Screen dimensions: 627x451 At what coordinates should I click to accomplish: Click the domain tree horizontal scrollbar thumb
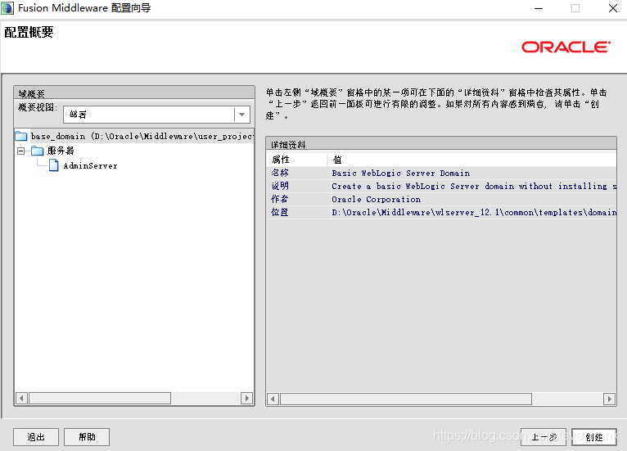click(x=100, y=399)
